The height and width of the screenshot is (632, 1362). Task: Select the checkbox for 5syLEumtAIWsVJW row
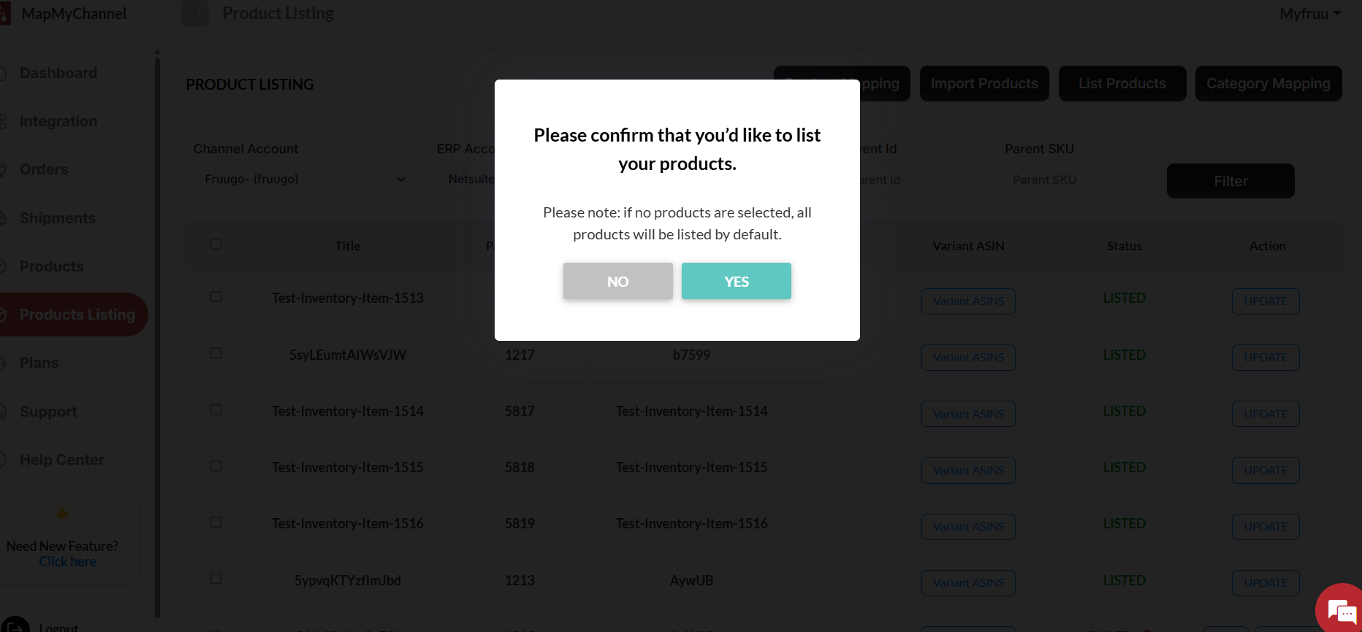(x=216, y=353)
